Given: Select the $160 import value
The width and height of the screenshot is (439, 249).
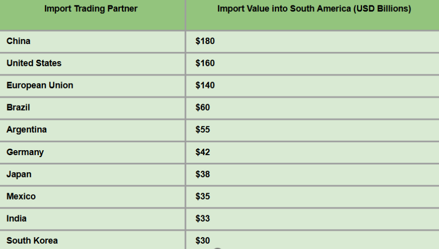Looking at the screenshot, I should pos(205,63).
